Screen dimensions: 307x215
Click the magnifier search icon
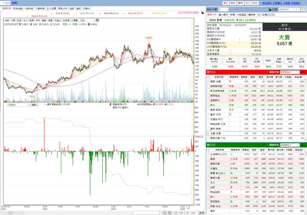click(x=7, y=3)
